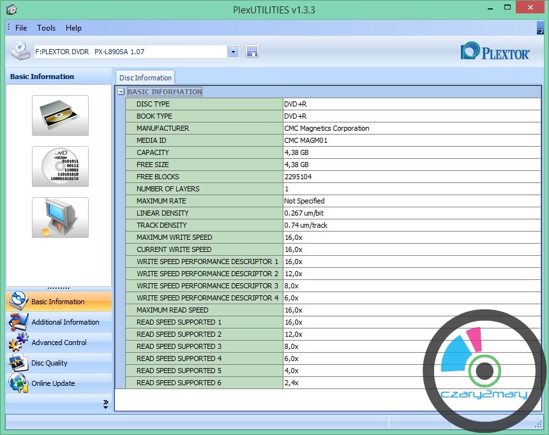Select the binary data disc icon
Viewport: 549px width, 435px height.
[60, 166]
